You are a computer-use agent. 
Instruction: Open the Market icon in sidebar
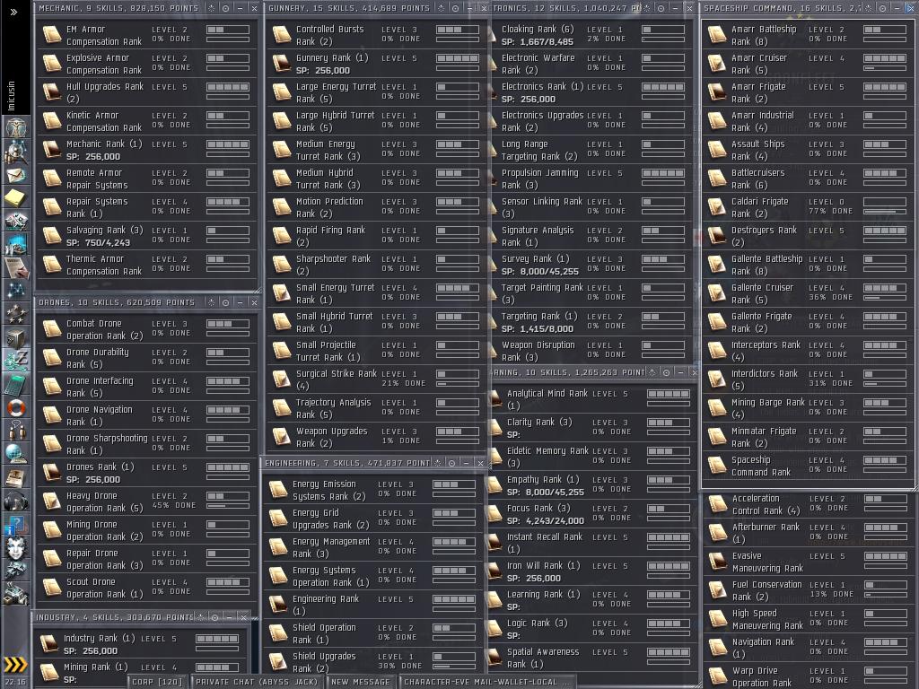click(x=16, y=221)
